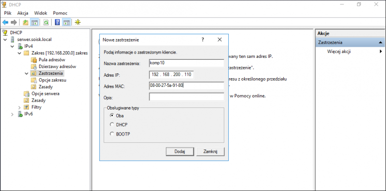This screenshot has width=386, height=191.
Task: Collapse the Zastrzeżenia section arrow in Akcje pane
Action: (x=380, y=42)
